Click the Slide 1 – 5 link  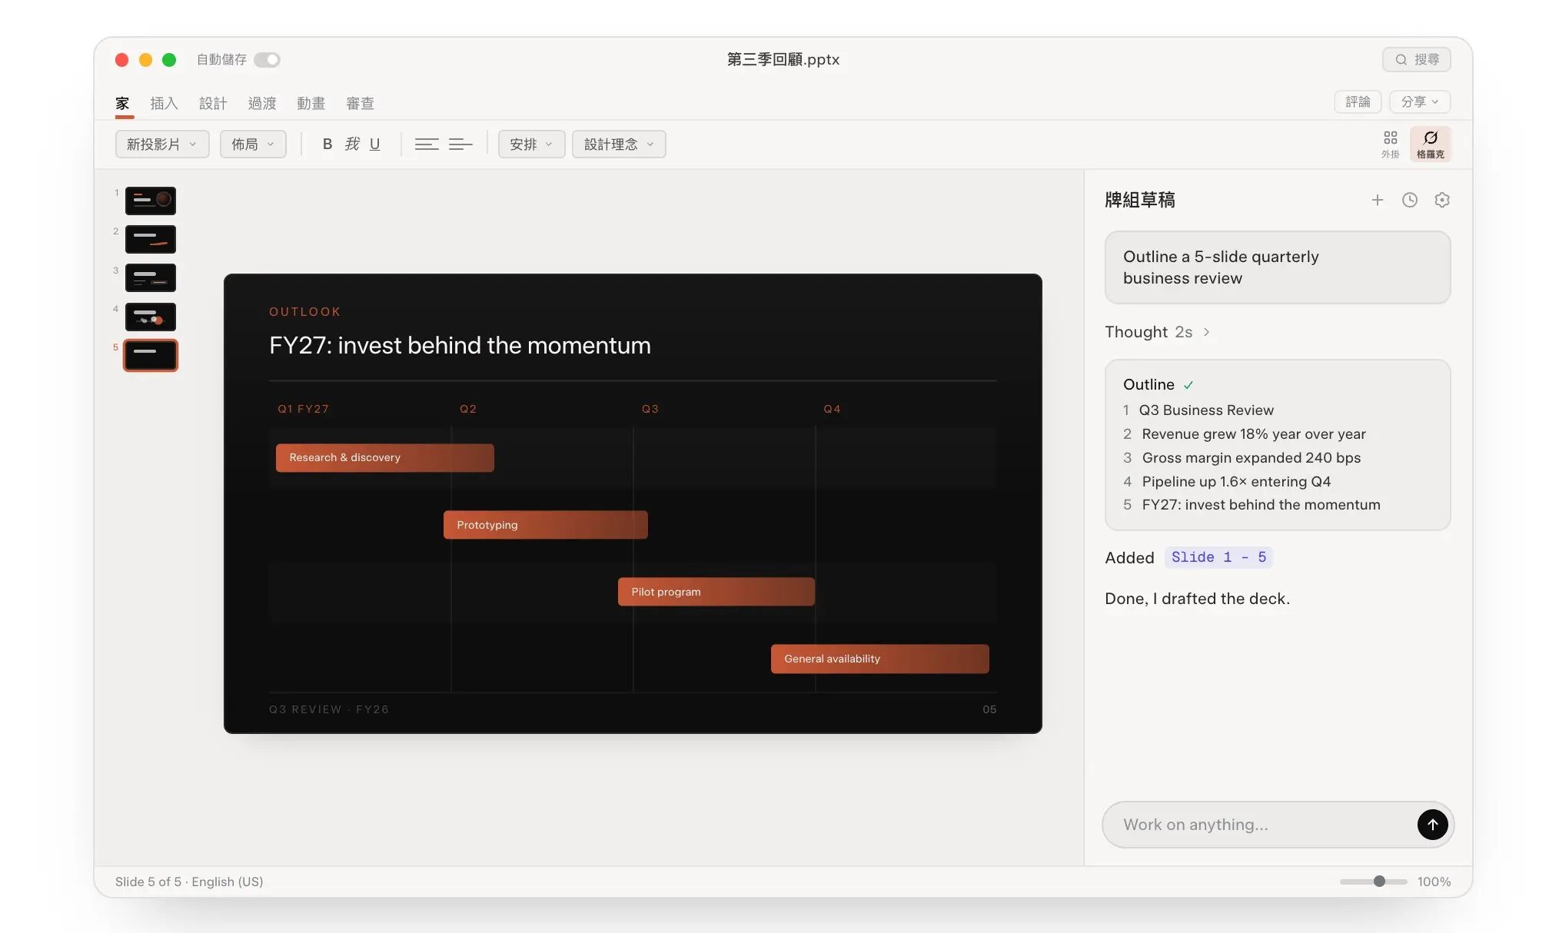pyautogui.click(x=1218, y=557)
